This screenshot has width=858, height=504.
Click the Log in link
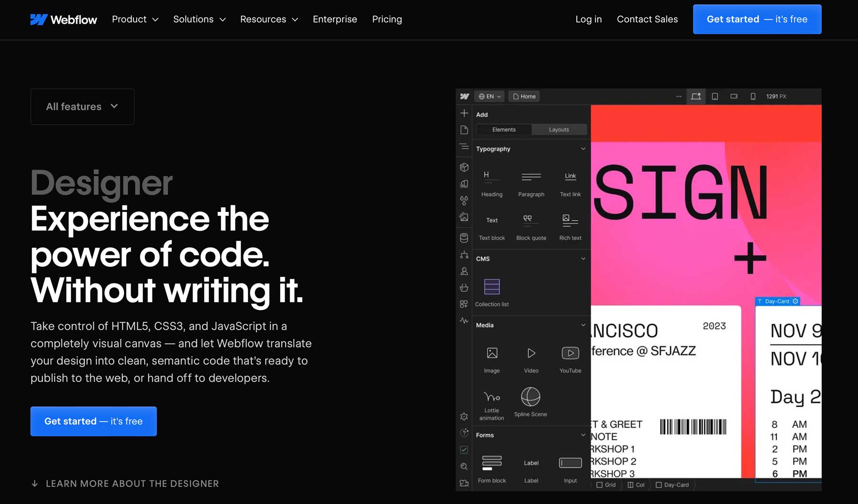point(588,20)
